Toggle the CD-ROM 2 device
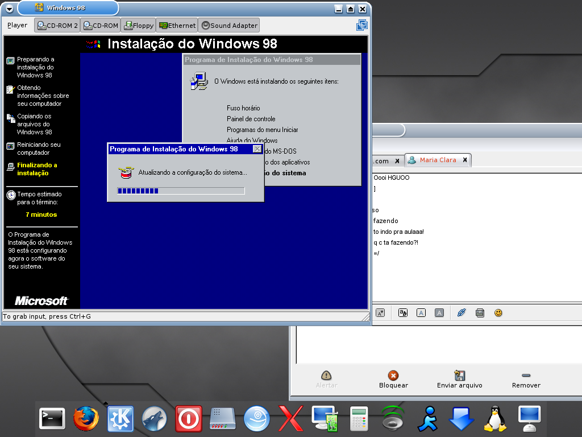582x437 pixels. (x=57, y=25)
